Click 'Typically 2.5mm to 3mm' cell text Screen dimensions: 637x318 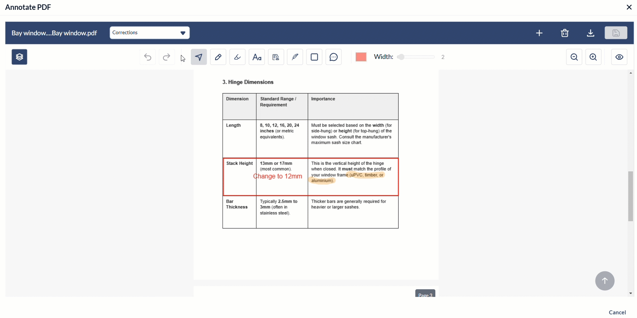[279, 204]
